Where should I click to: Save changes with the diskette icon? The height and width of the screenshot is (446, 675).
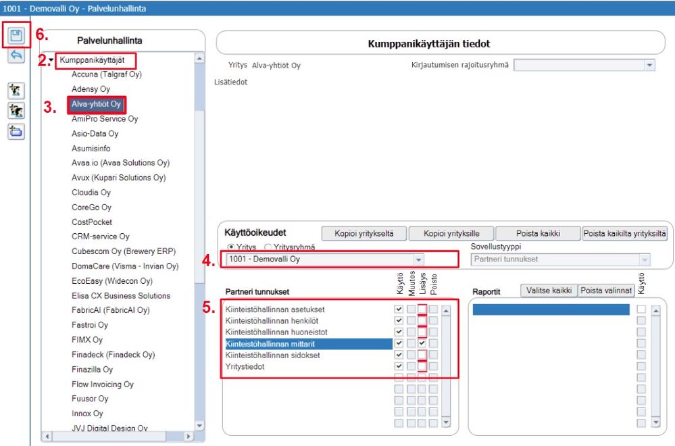(16, 35)
